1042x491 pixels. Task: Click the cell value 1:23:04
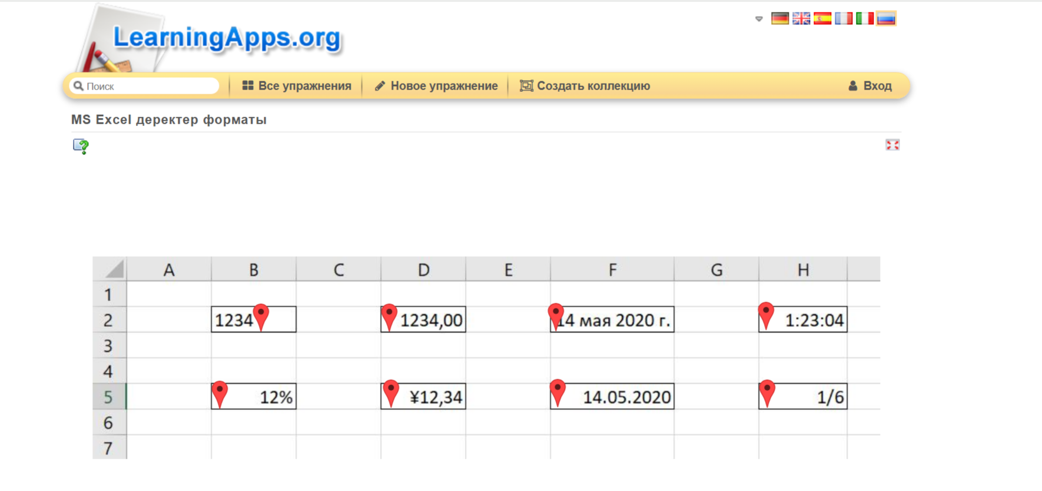pyautogui.click(x=815, y=320)
